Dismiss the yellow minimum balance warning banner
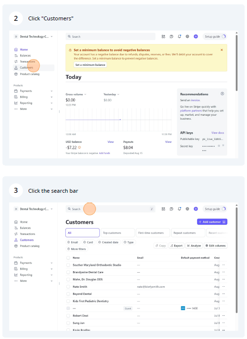The width and height of the screenshot is (247, 339). point(222,50)
